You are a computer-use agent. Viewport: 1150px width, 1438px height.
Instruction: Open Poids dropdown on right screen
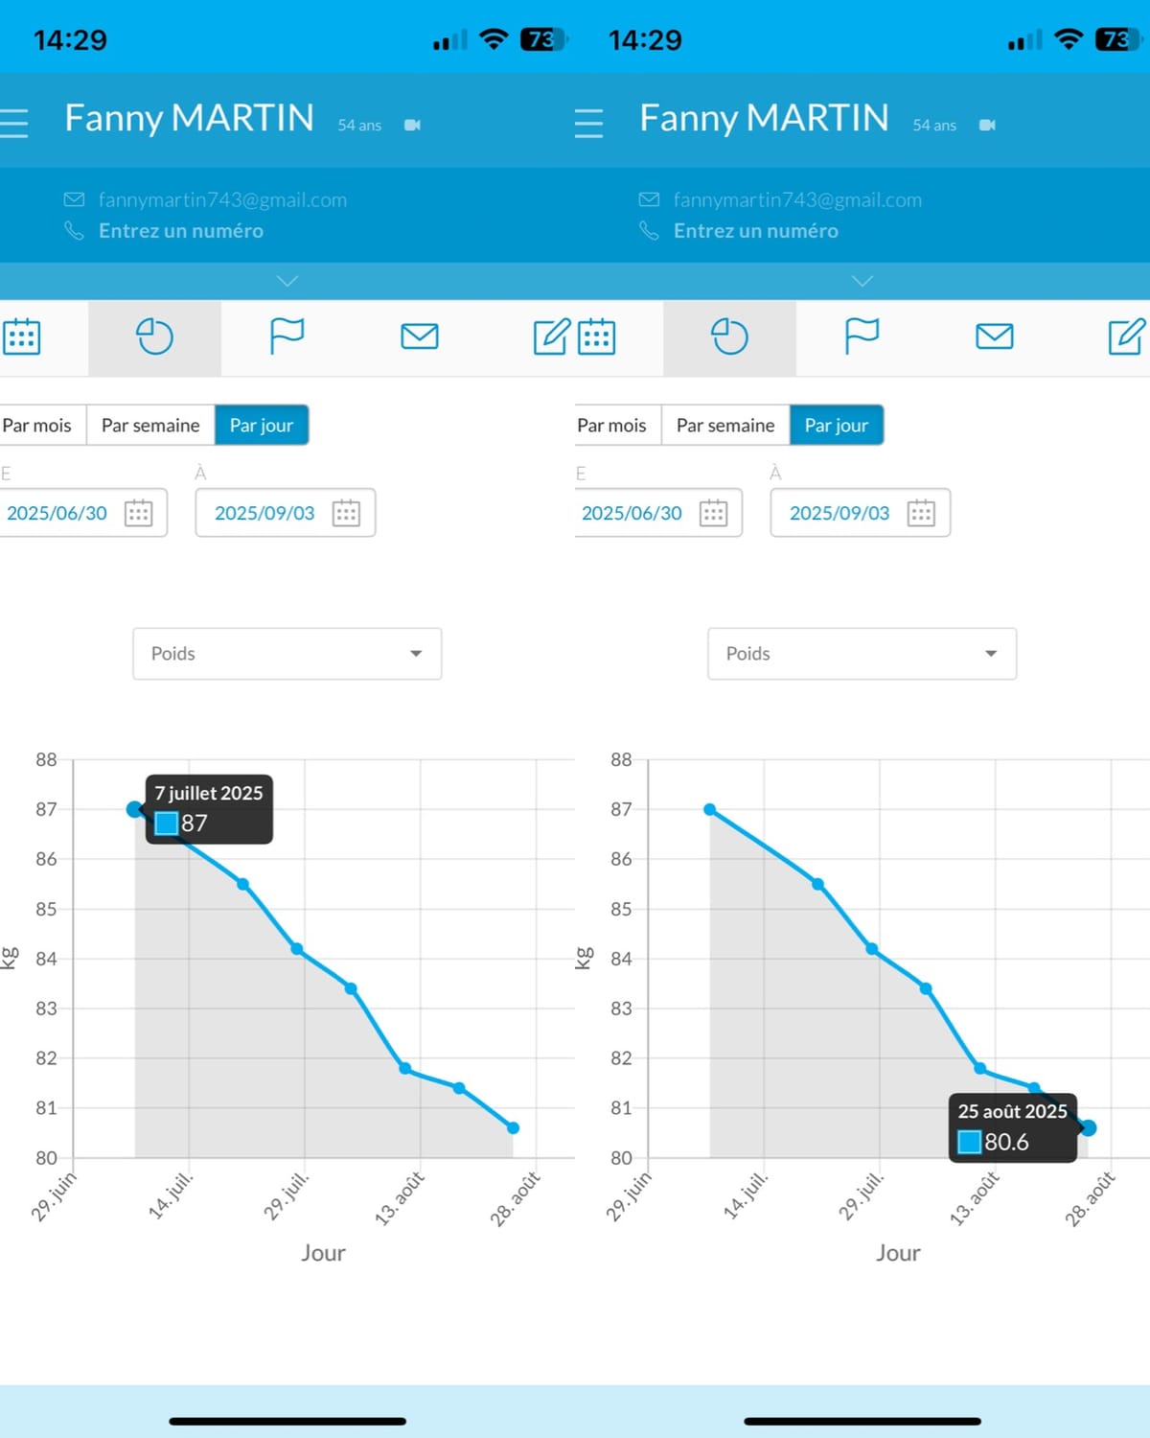coord(862,654)
